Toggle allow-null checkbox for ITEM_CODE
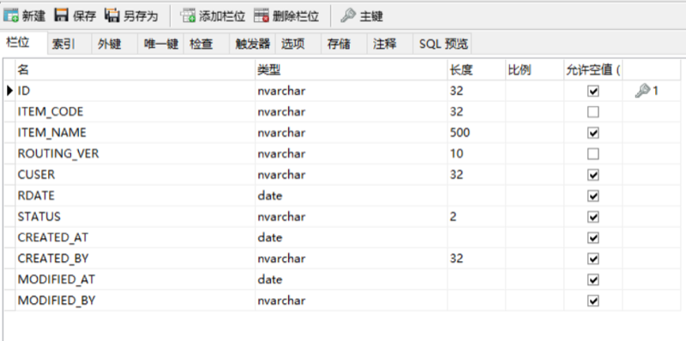Screen dimensions: 686x341 point(593,112)
